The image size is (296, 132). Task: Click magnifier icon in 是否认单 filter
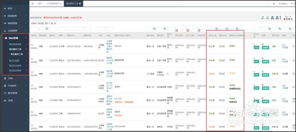click(216, 29)
